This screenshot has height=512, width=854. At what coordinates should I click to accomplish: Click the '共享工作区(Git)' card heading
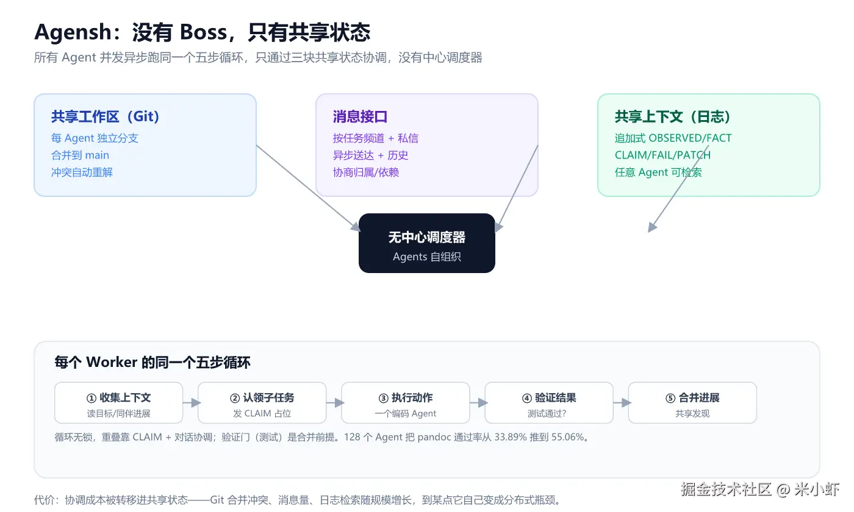[106, 116]
